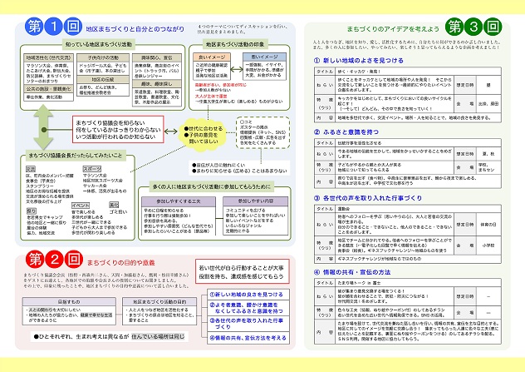Click the title 'まちづくりの目的や意義'

[121, 263]
